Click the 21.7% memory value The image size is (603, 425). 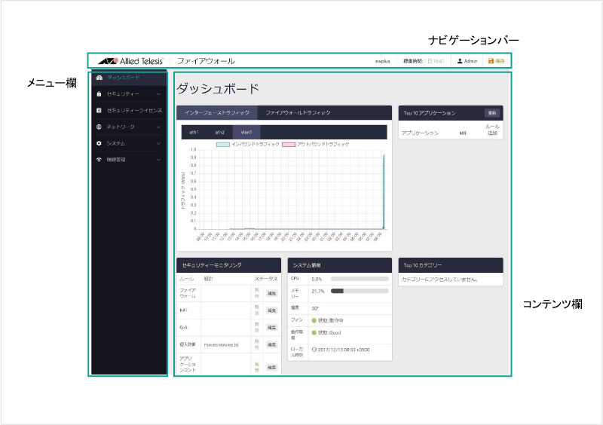(317, 291)
